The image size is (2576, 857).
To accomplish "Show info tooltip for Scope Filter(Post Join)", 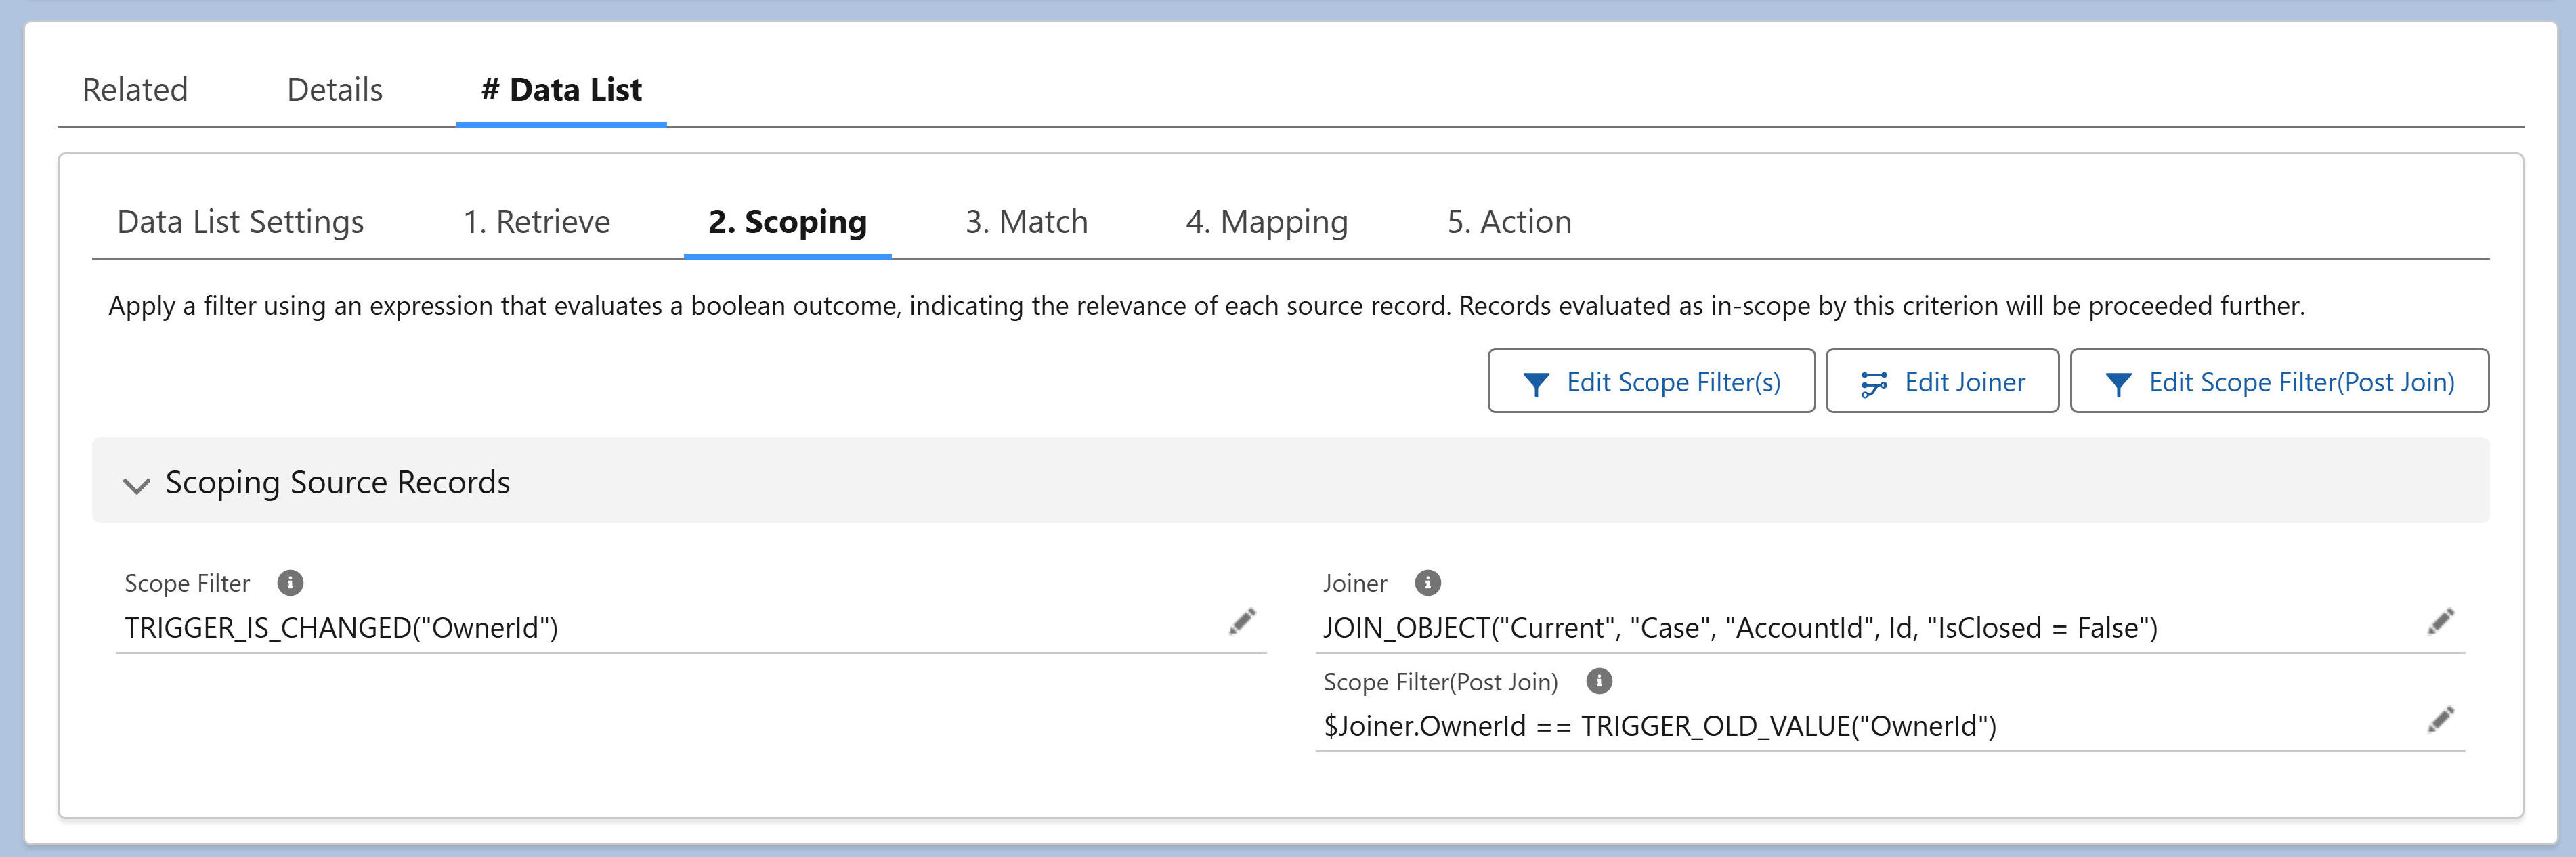I will point(1599,681).
